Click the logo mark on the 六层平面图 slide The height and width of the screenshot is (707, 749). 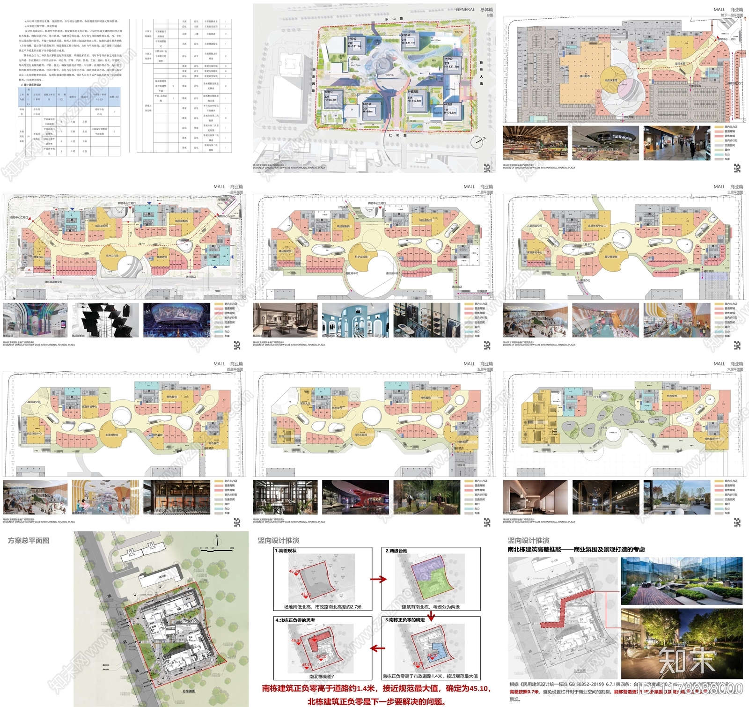point(737,523)
